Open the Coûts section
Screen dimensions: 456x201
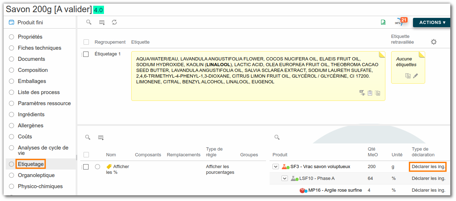25,137
